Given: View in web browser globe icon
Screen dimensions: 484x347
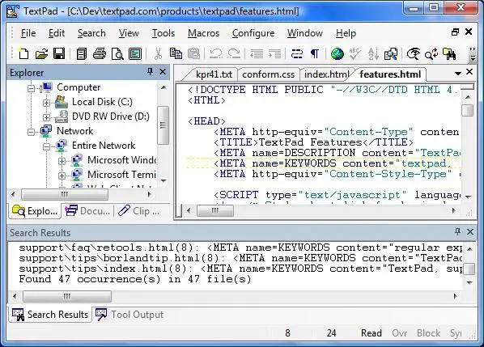Looking at the screenshot, I should tap(337, 53).
